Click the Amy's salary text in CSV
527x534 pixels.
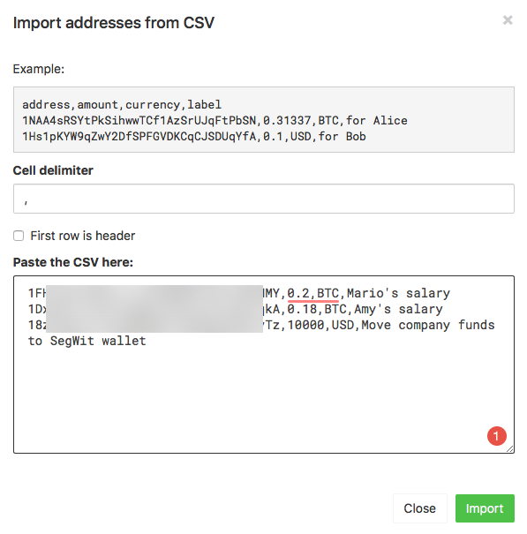coord(398,310)
